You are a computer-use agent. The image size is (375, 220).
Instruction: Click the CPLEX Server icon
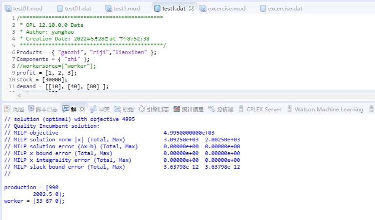241,109
